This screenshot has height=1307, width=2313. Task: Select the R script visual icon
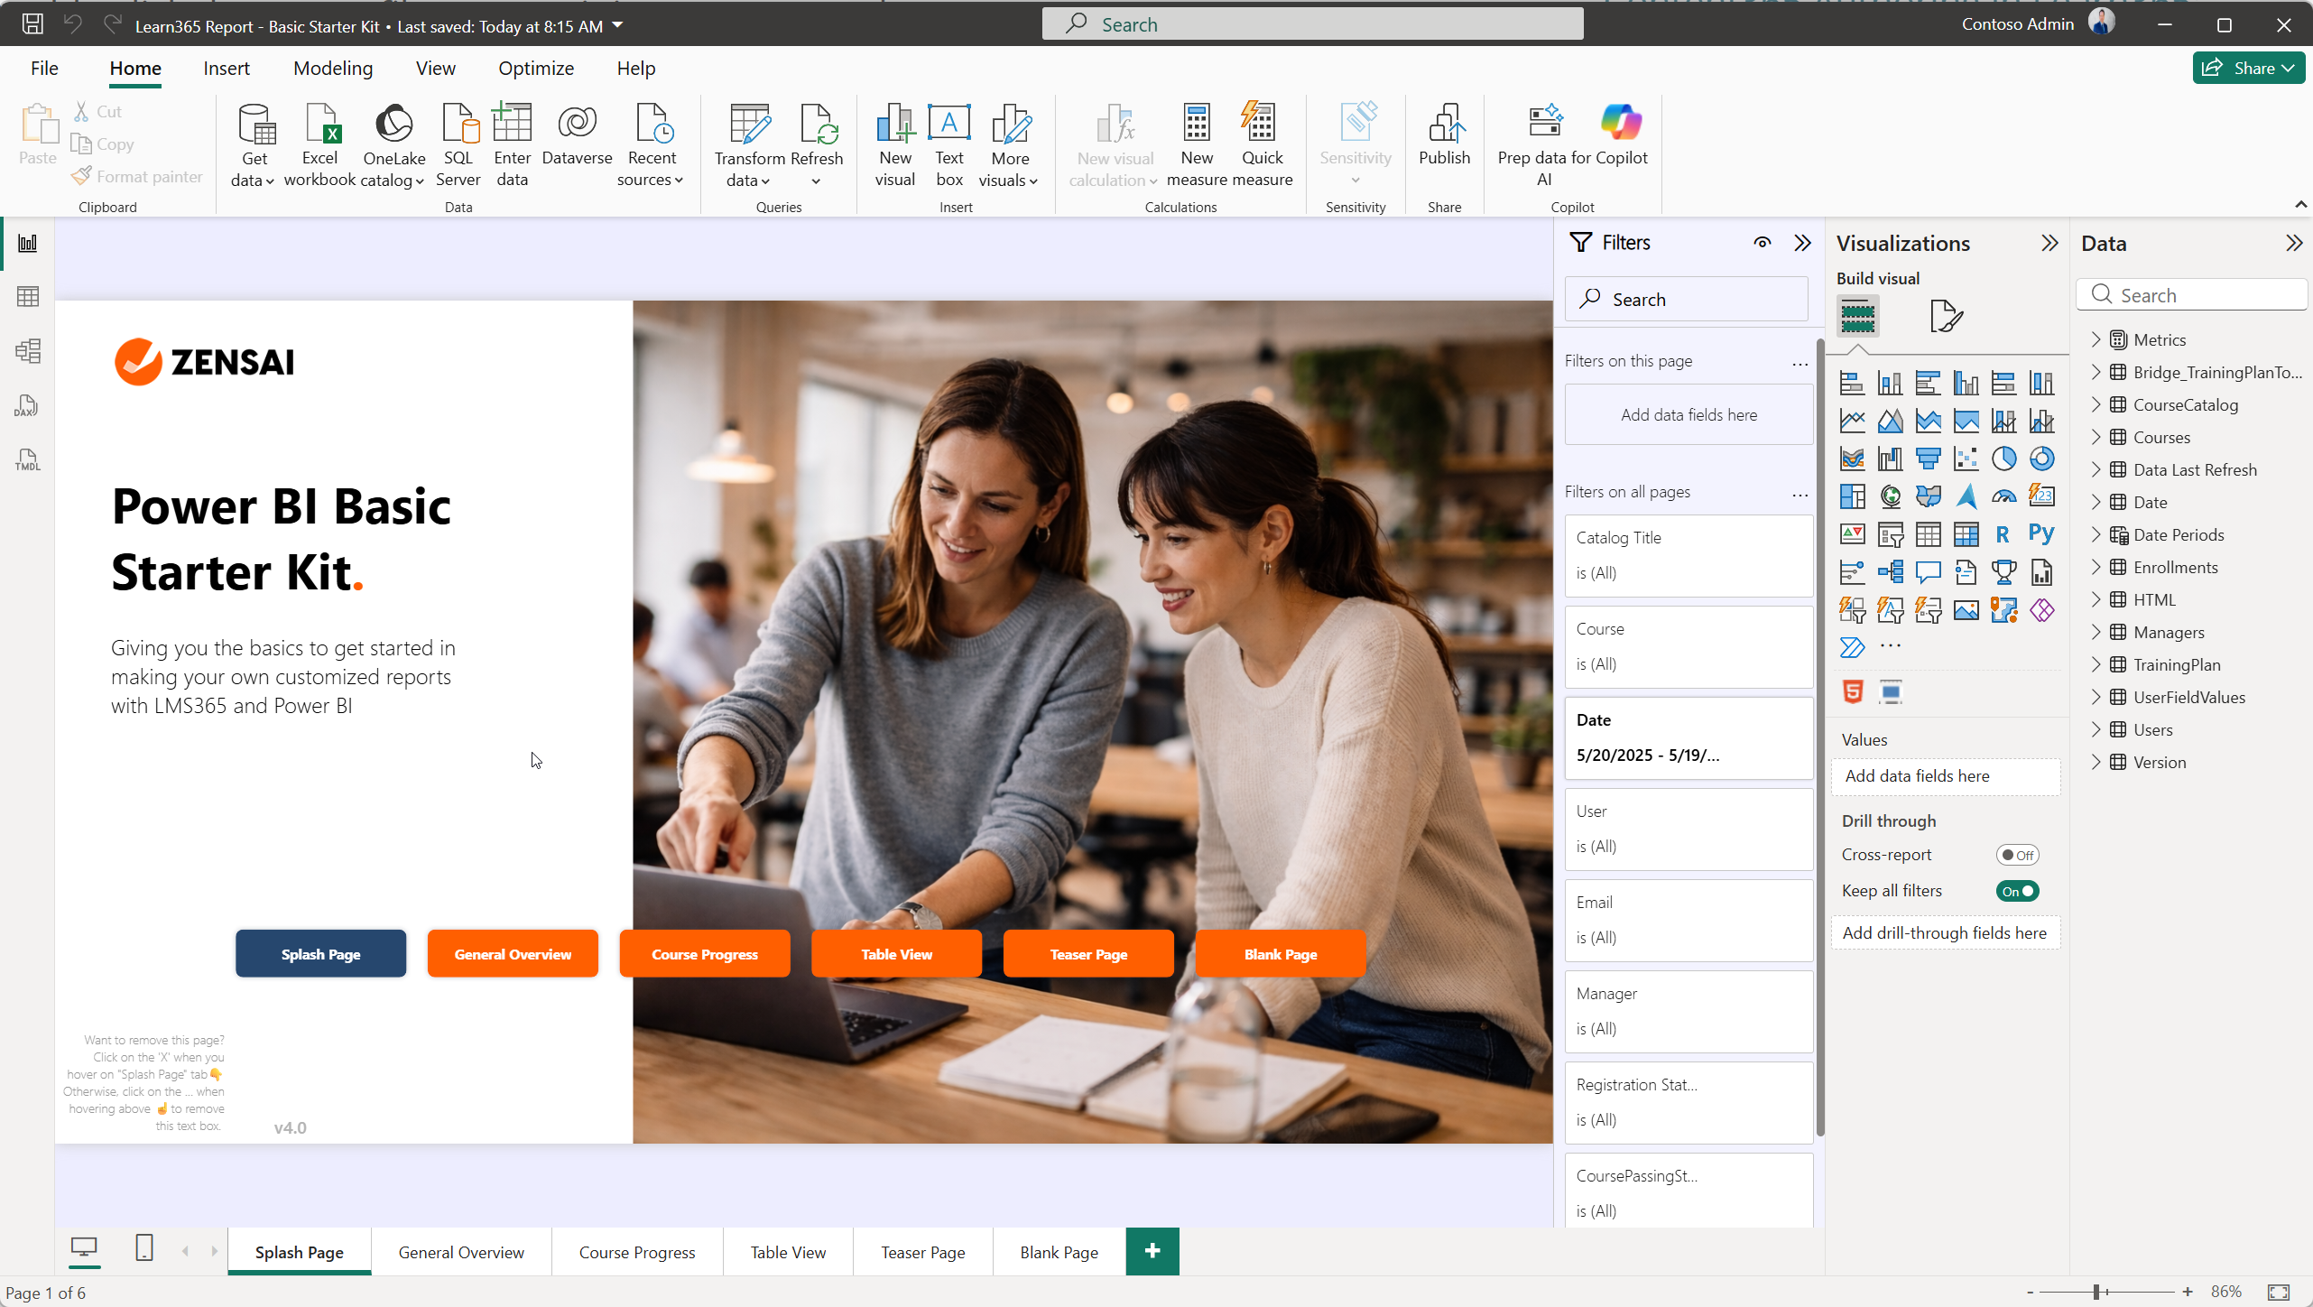point(2003,534)
